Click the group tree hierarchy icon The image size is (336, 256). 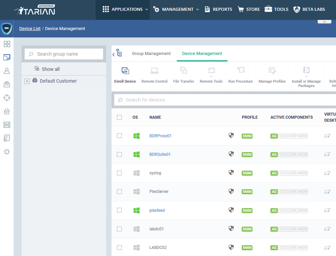[119, 53]
